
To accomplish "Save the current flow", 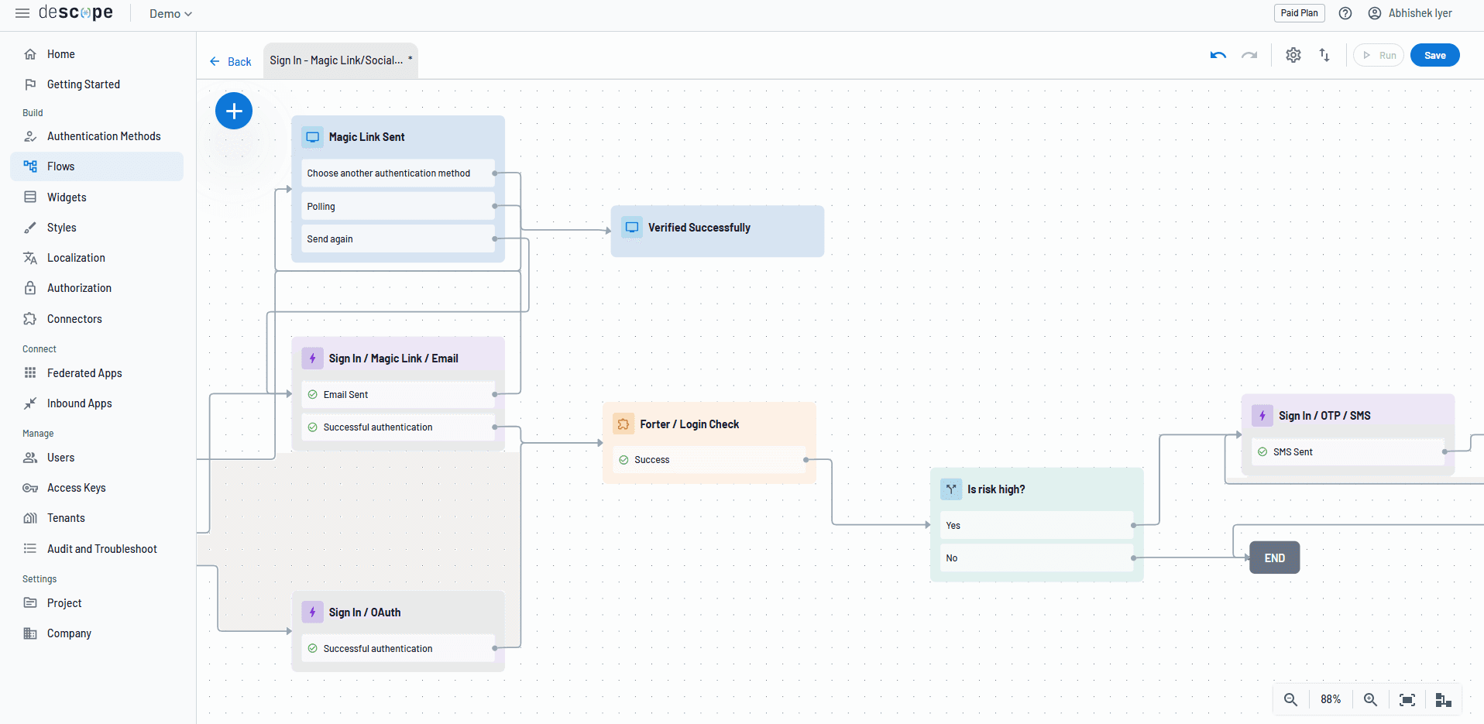I will click(1434, 55).
